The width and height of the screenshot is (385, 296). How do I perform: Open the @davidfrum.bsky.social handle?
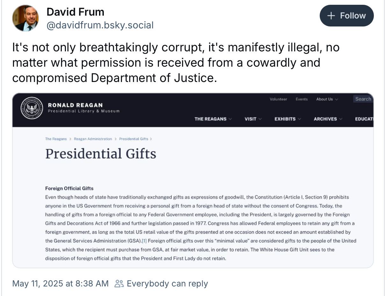coord(100,25)
